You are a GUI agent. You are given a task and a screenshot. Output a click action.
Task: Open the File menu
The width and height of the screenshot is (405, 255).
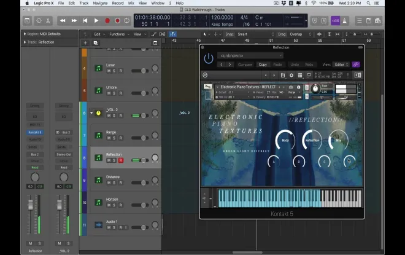pyautogui.click(x=61, y=3)
